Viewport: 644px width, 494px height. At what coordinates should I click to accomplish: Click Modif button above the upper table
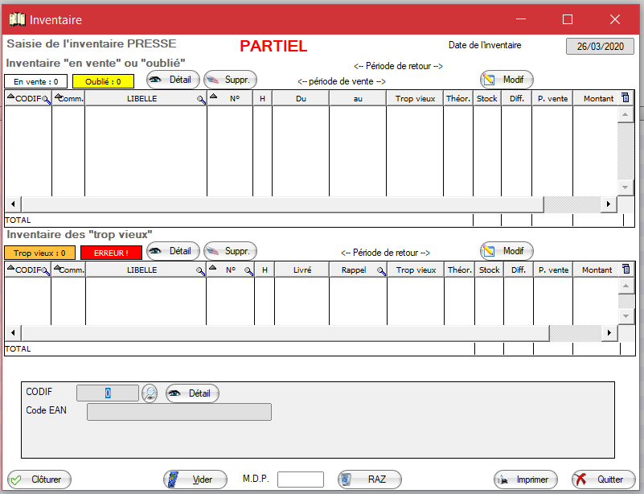point(507,80)
